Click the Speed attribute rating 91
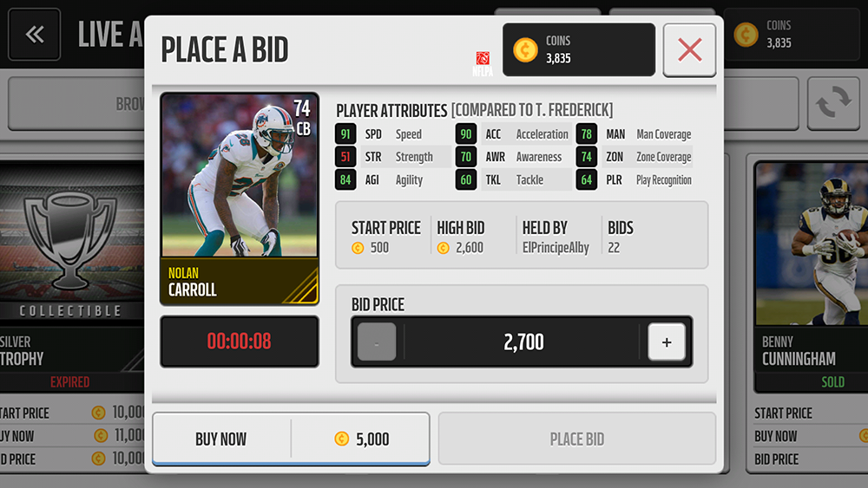This screenshot has width=868, height=488. point(345,134)
